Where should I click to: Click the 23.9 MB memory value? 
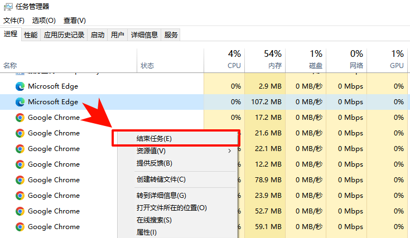pos(268,196)
